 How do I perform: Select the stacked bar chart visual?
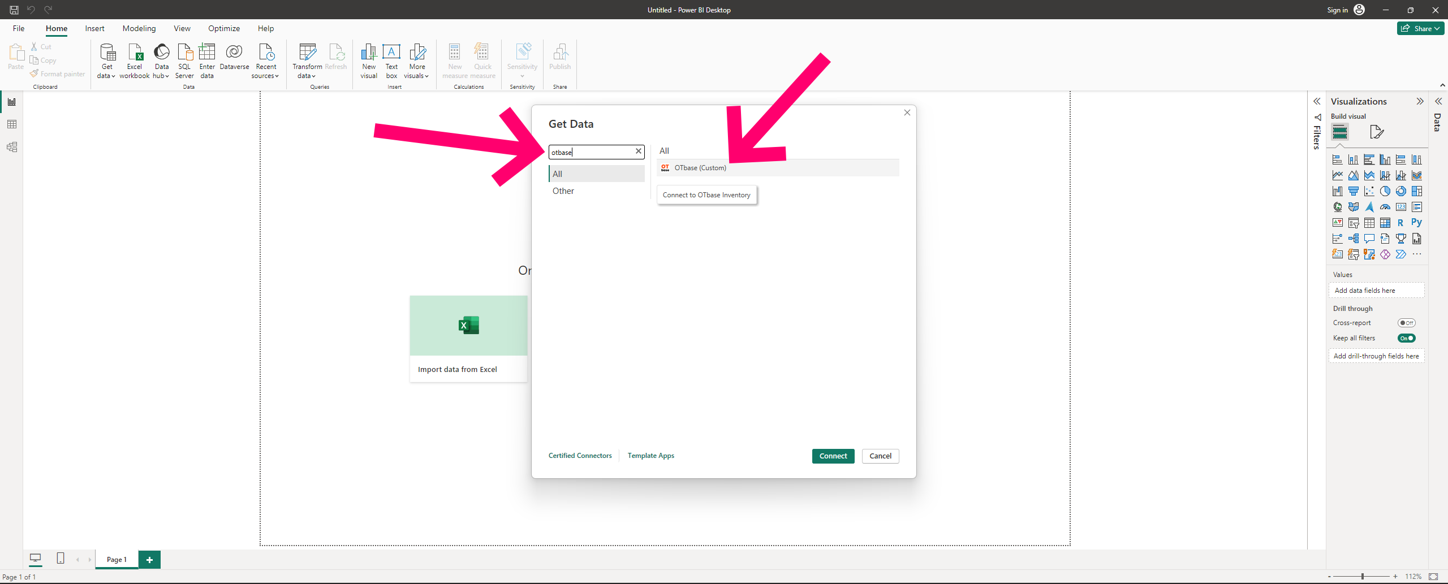[x=1337, y=159]
